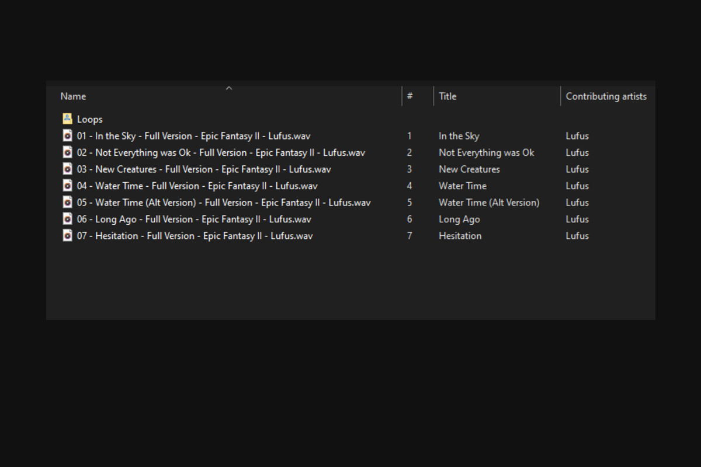
Task: Sort files by the Name column header
Action: pyautogui.click(x=74, y=96)
